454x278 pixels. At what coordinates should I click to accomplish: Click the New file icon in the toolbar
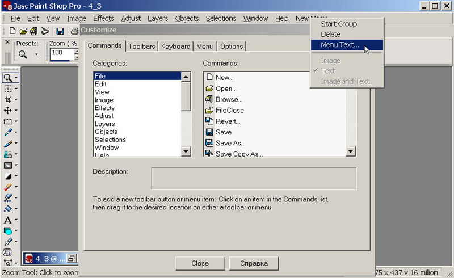tap(12, 31)
